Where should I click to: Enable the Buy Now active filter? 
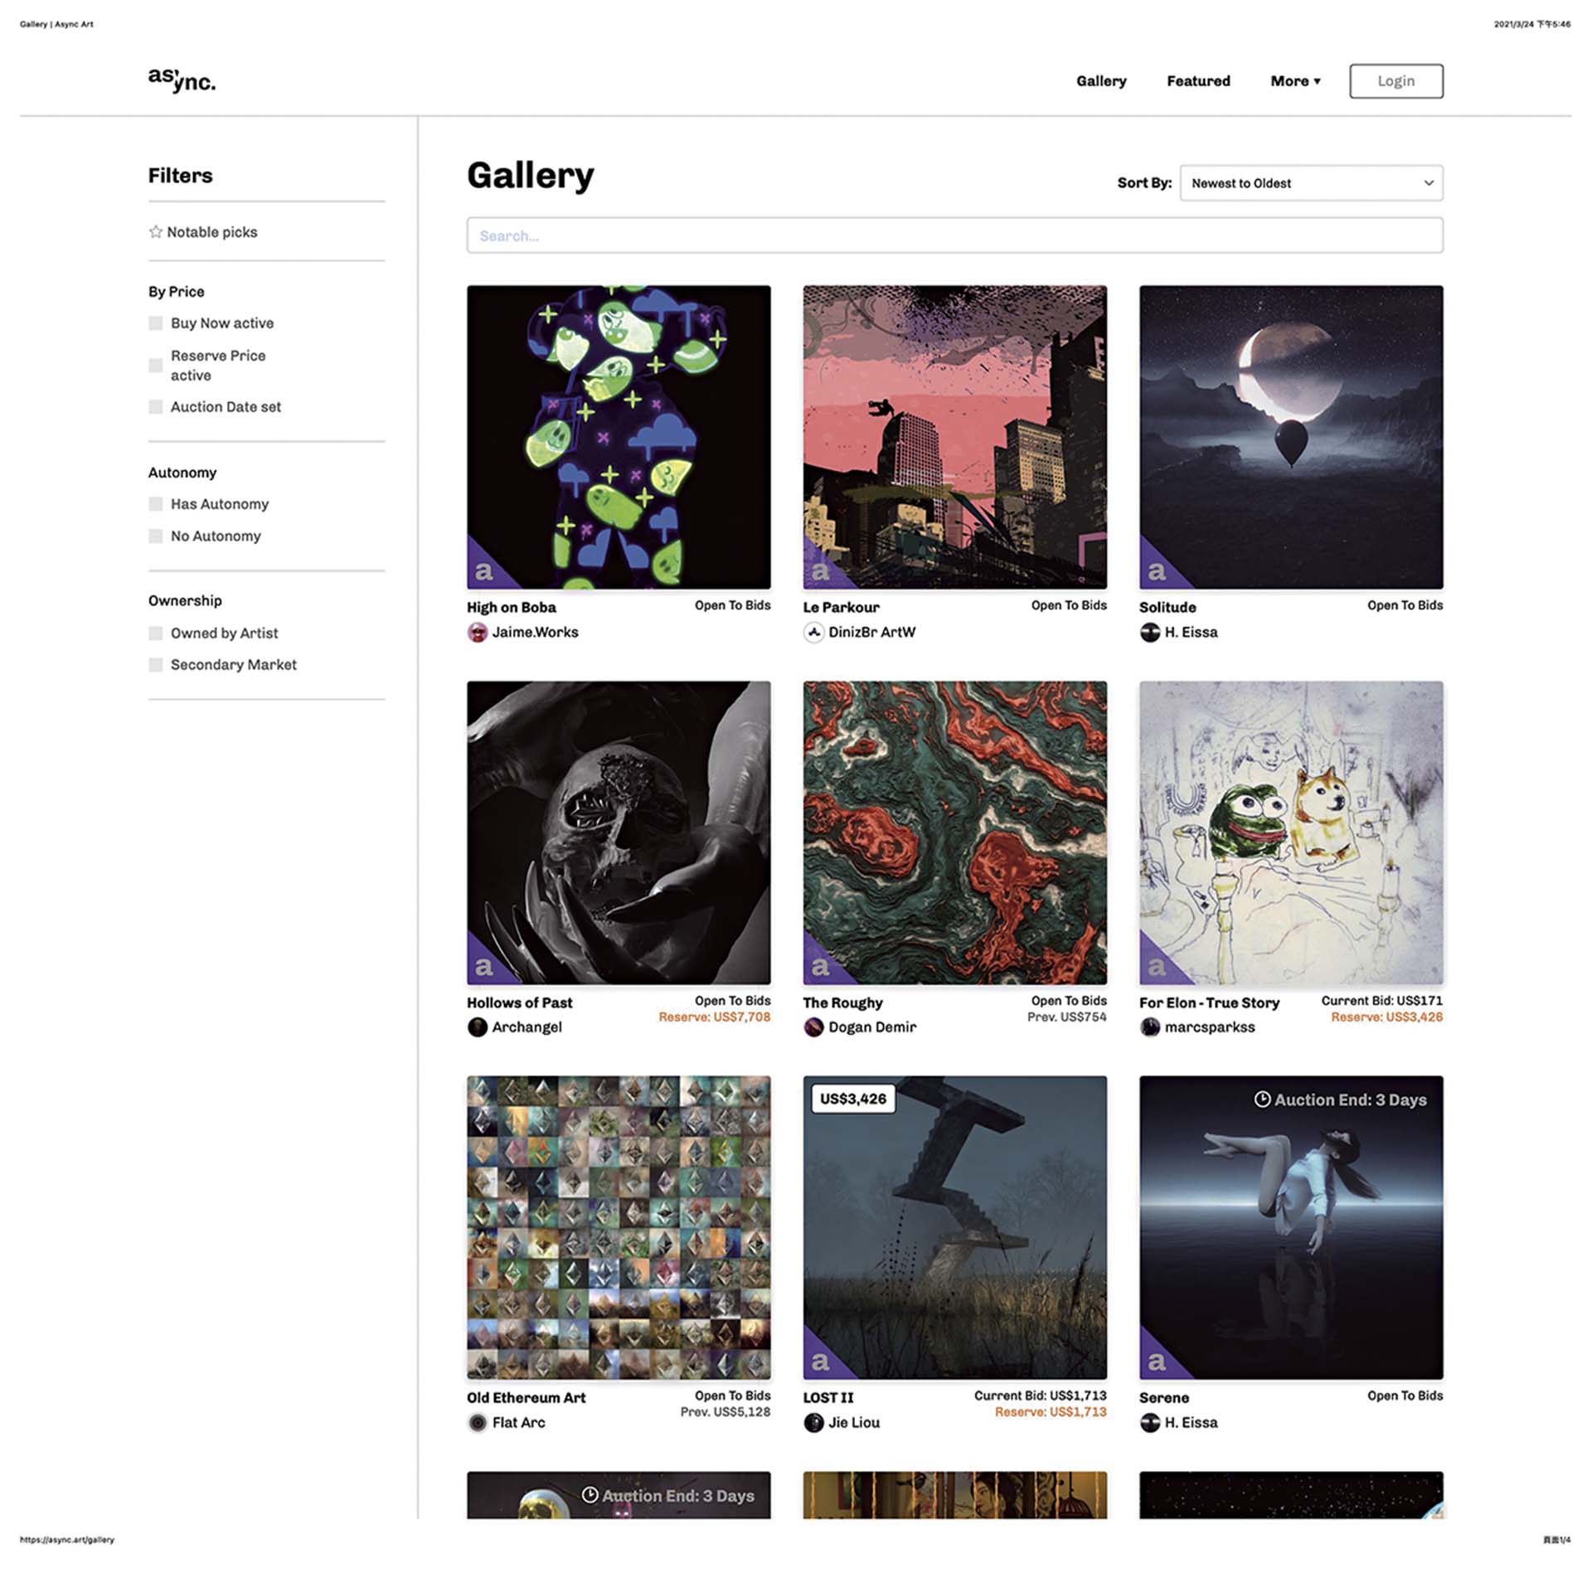click(156, 323)
